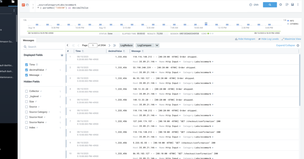Open Name dropdown in row 2
Screen dimensions: 304x159
[x=180, y=72]
